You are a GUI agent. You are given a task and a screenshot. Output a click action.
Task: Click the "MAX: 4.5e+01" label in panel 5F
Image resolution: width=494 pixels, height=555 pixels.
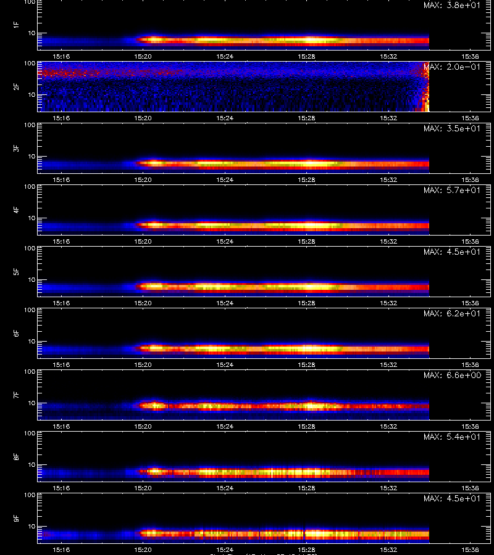coord(452,252)
